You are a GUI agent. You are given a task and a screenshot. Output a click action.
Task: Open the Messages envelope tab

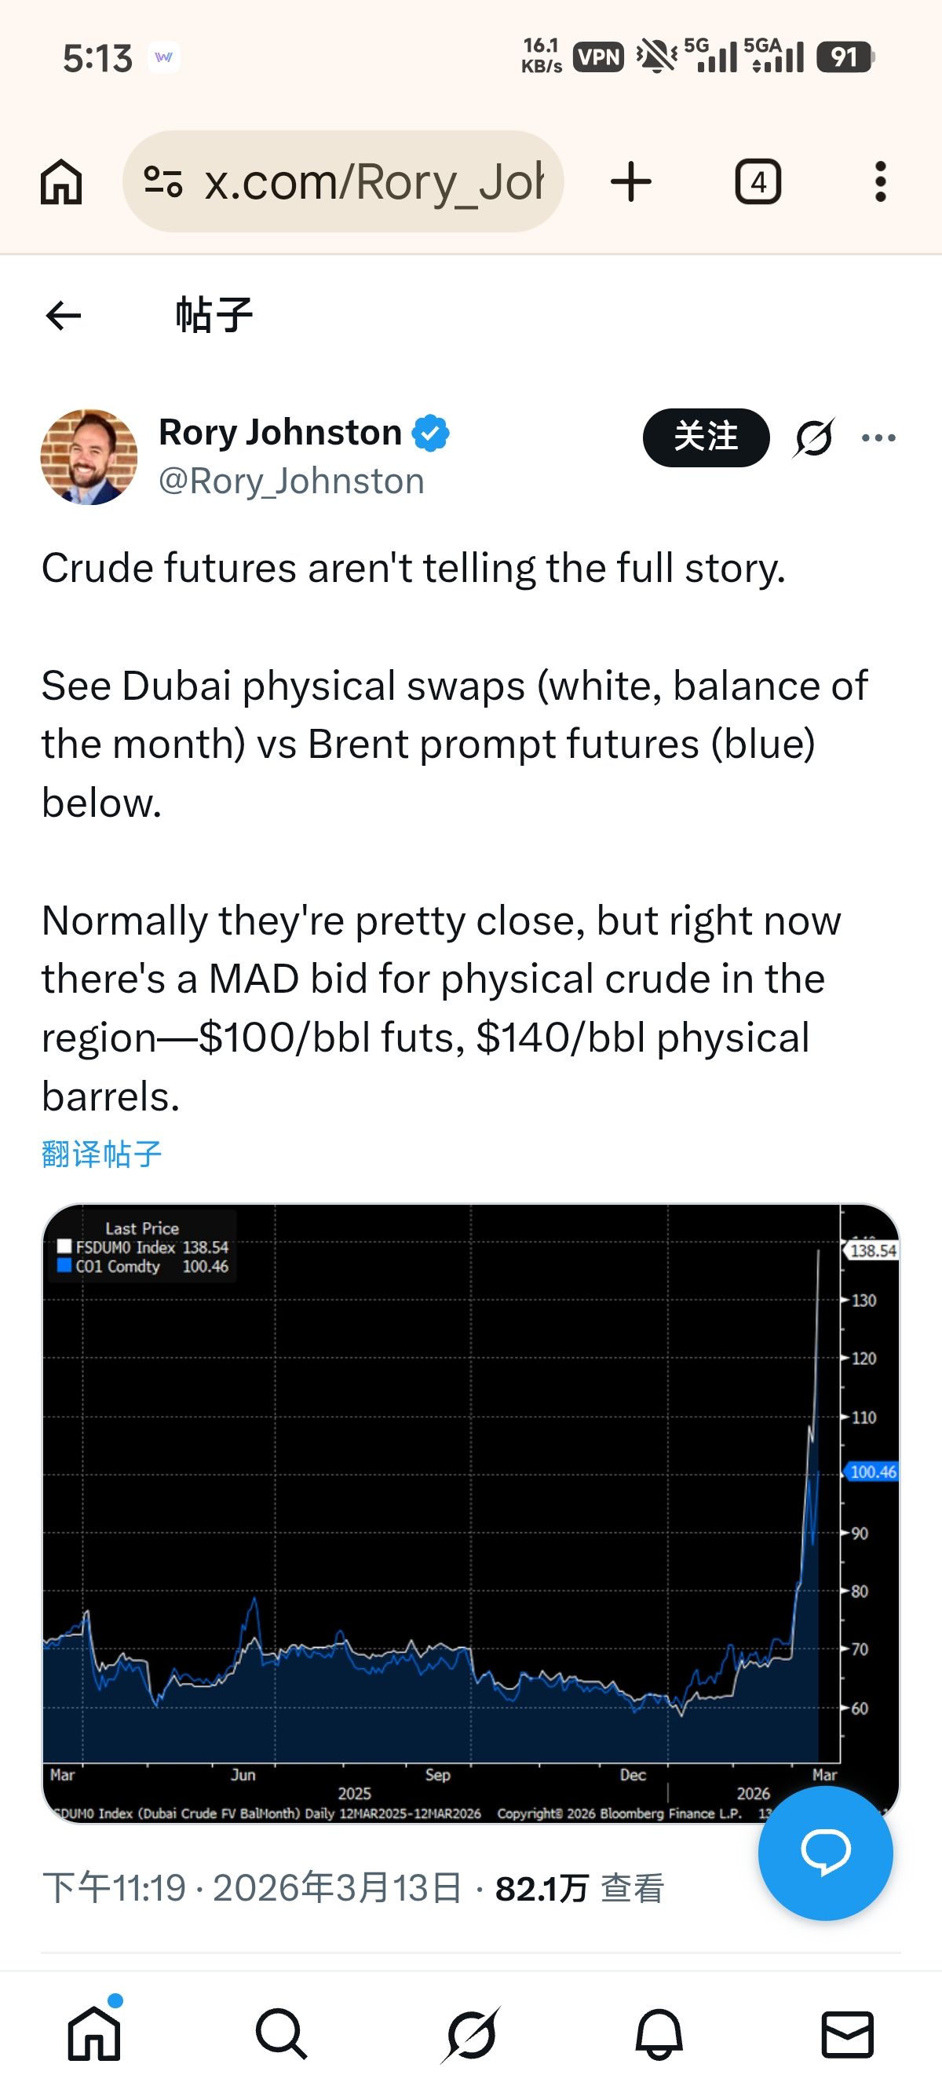click(x=847, y=2034)
